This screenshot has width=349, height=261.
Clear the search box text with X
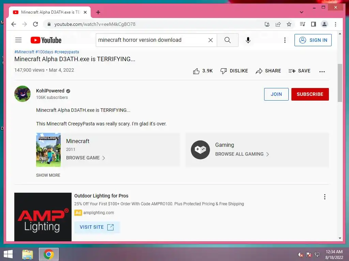click(211, 40)
